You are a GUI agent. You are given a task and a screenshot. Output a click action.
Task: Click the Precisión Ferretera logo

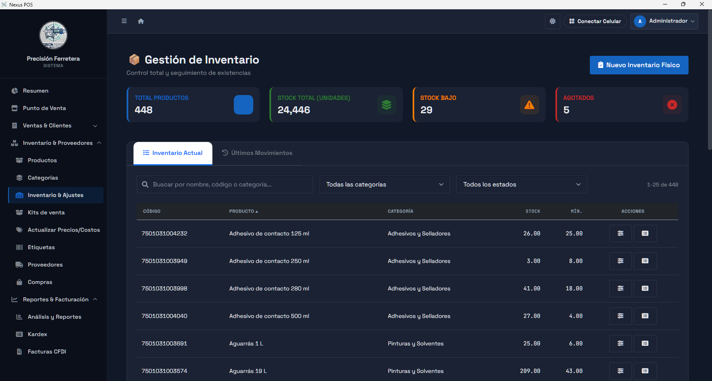pyautogui.click(x=53, y=35)
